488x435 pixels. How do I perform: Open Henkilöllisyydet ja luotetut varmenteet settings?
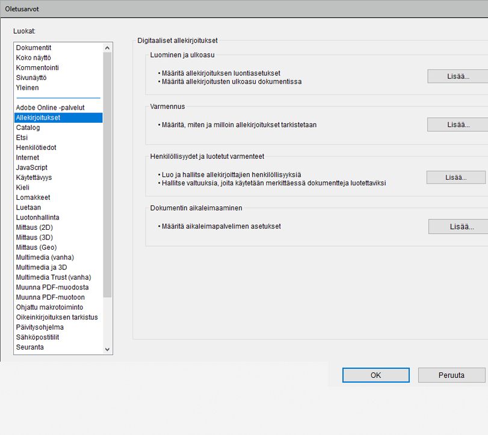[457, 177]
